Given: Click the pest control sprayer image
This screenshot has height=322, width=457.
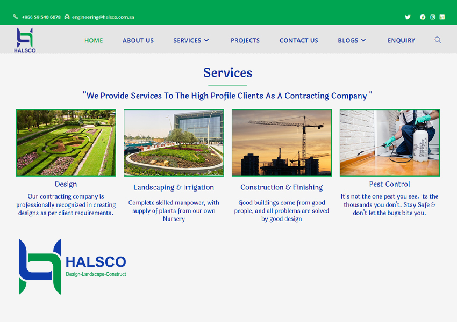Looking at the screenshot, I should coord(390,143).
